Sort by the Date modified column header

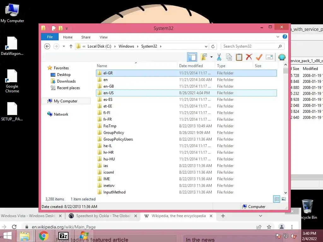196,66
